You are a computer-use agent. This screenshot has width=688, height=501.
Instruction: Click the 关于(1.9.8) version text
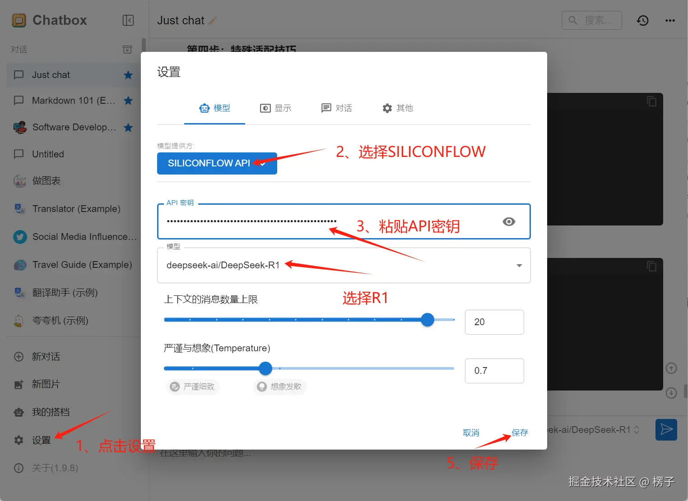tap(55, 468)
